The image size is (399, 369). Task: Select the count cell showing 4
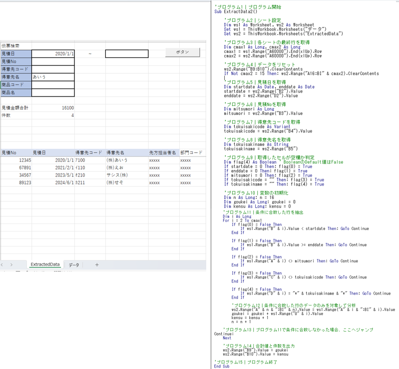click(53, 115)
